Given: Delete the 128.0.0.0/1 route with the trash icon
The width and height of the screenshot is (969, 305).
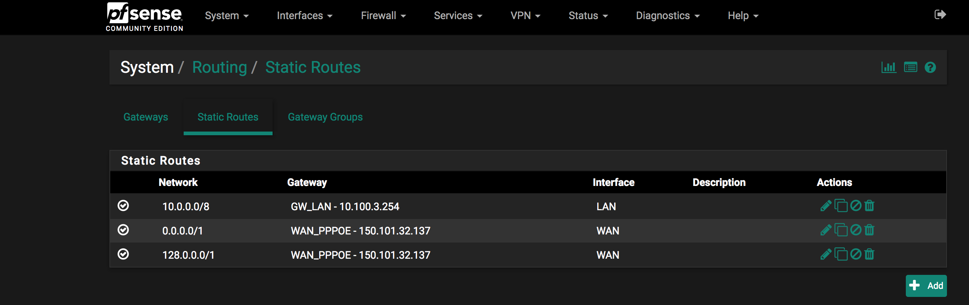Looking at the screenshot, I should [x=869, y=254].
